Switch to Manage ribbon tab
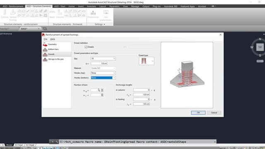Screen dimensions: 265x149 [x=135, y=6]
